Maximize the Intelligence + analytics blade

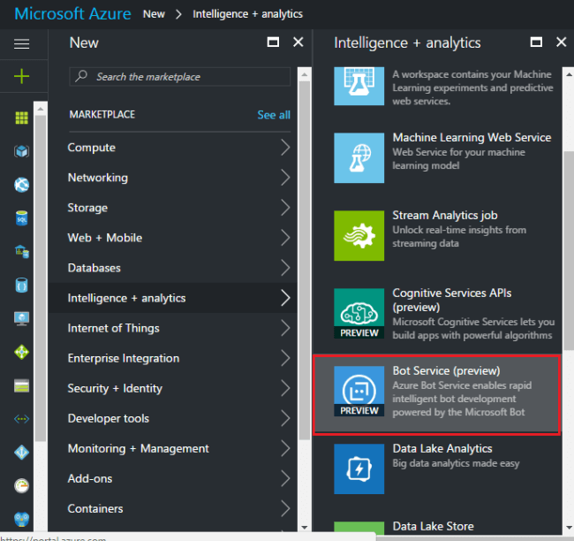[x=536, y=42]
